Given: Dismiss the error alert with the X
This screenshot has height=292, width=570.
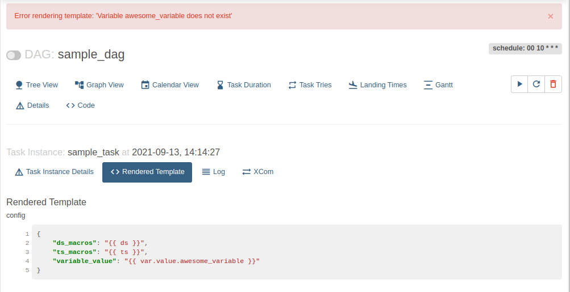Looking at the screenshot, I should click(550, 16).
